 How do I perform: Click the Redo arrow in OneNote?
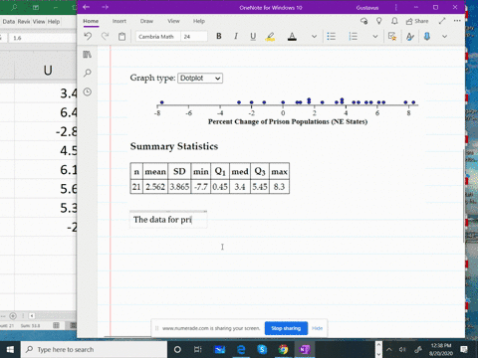[105, 36]
